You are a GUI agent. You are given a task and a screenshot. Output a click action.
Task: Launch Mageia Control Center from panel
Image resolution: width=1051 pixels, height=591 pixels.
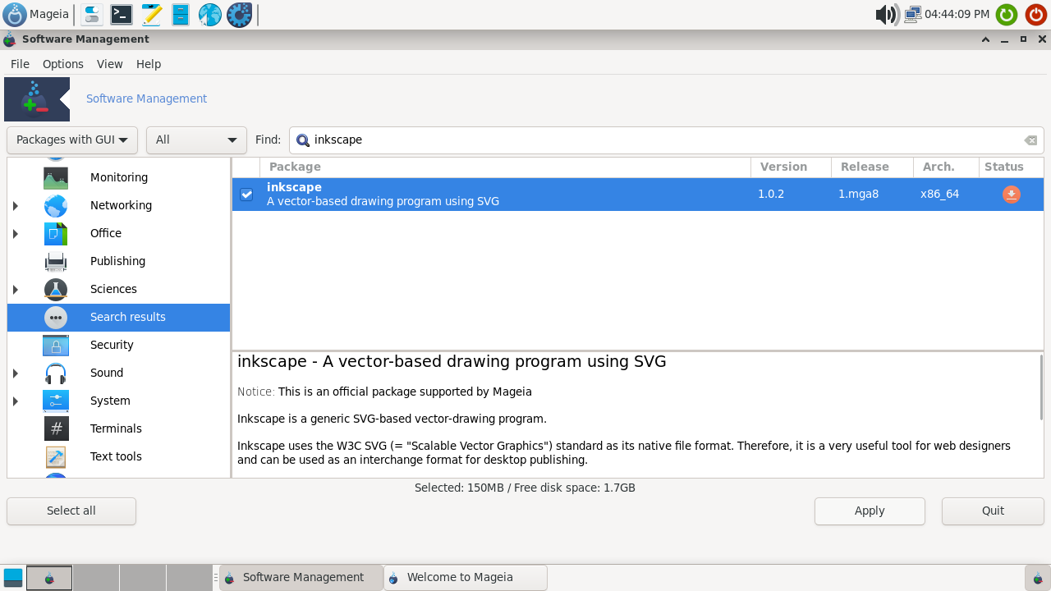click(92, 14)
